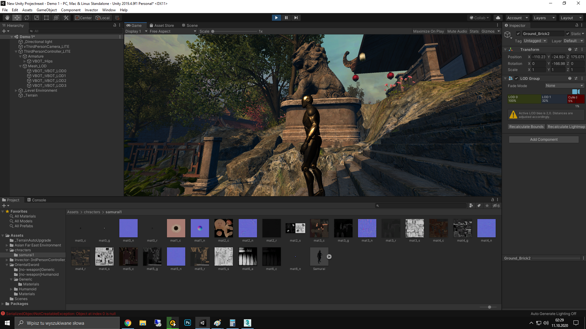Open Windows Start menu

[x=7, y=323]
